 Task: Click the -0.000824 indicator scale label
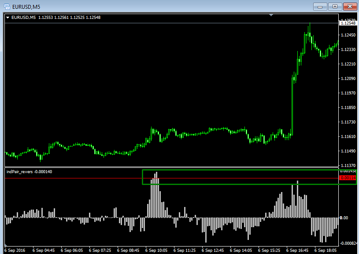(348, 243)
